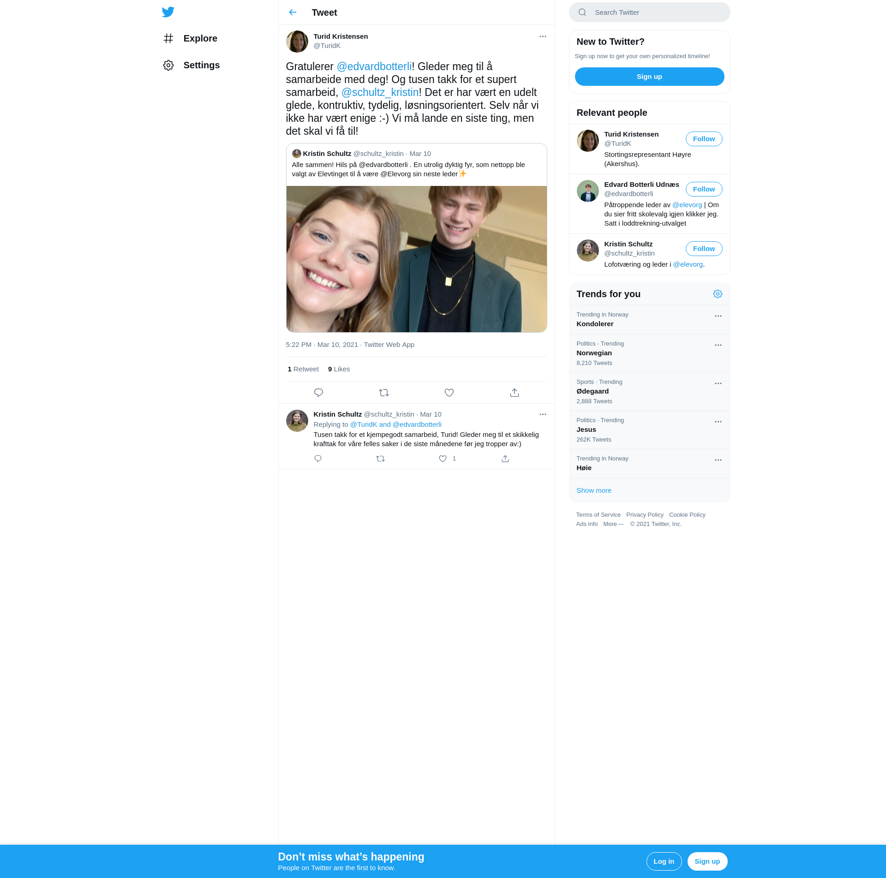
Task: Open @elevorg link in Edvard's bio
Action: (687, 205)
